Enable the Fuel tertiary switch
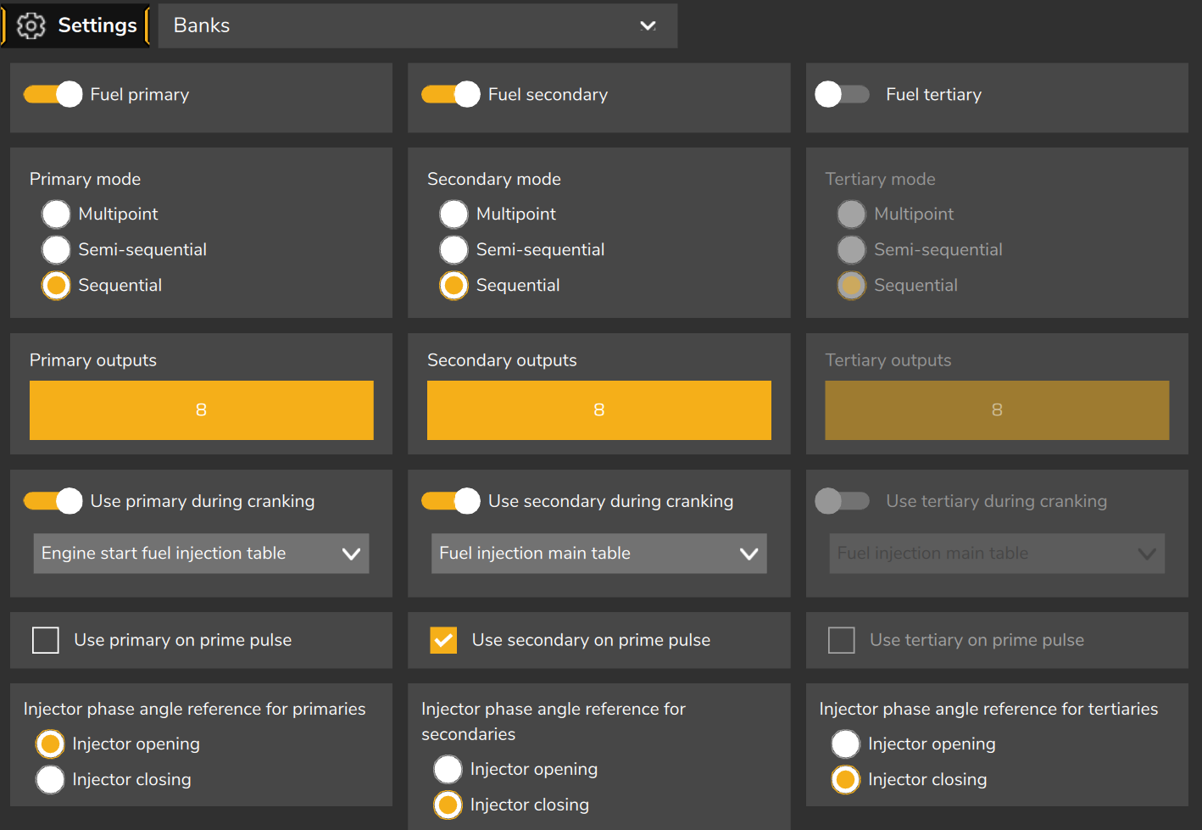The width and height of the screenshot is (1202, 830). pyautogui.click(x=842, y=94)
